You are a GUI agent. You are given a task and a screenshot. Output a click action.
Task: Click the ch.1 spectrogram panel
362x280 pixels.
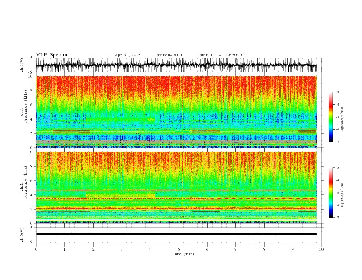click(x=176, y=112)
